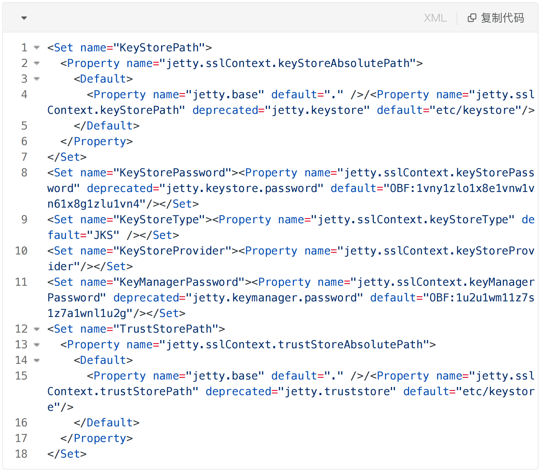
Task: Click the "jetty.truststore" deprecated value
Action: [337, 391]
